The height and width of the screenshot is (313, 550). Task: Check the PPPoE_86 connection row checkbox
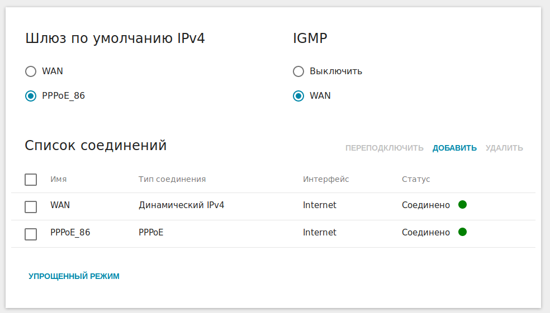31,234
